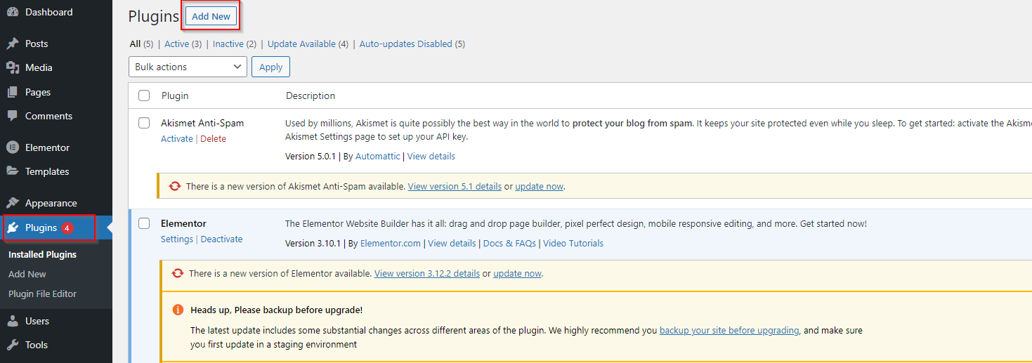Click View version 3.12.2 details link
The image size is (1032, 363).
[427, 273]
